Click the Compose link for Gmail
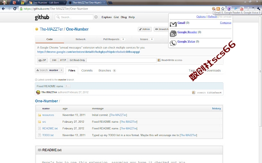 click(x=226, y=23)
